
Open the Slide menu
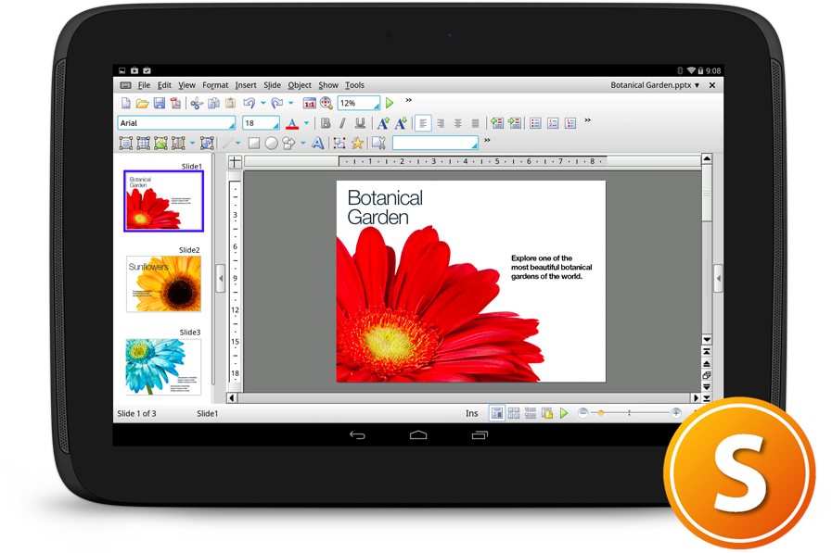pos(272,85)
